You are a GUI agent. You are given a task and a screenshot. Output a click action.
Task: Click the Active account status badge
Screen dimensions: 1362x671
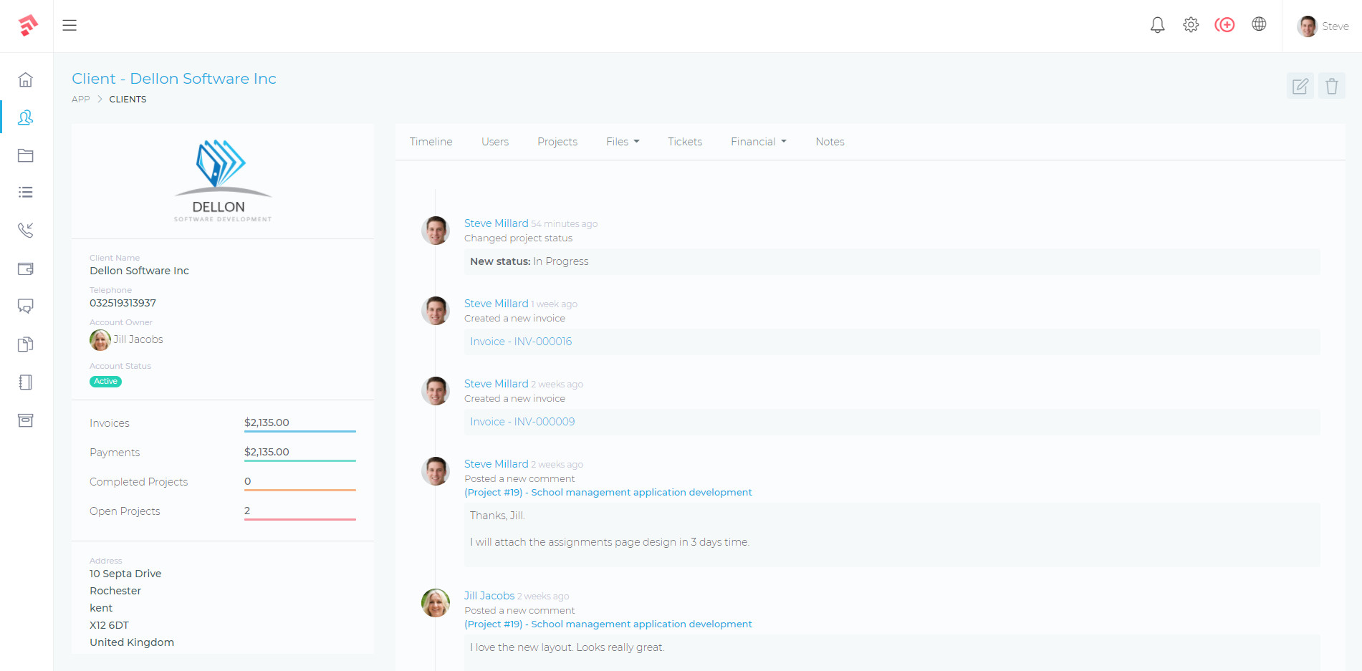point(105,381)
